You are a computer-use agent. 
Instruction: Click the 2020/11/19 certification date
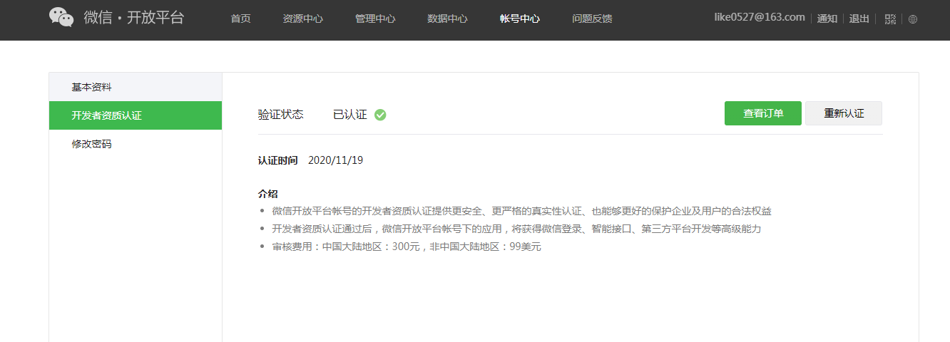tap(336, 160)
